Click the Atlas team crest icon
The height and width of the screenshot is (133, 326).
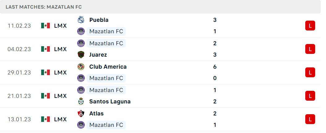click(81, 113)
